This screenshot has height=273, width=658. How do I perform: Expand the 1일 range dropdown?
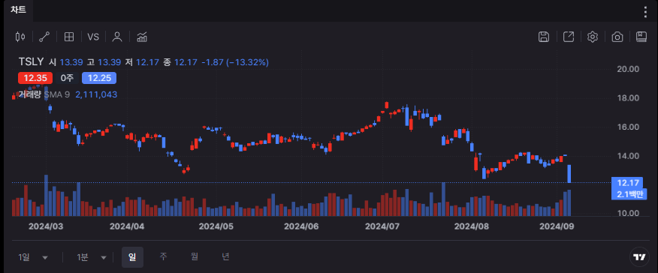point(33,257)
